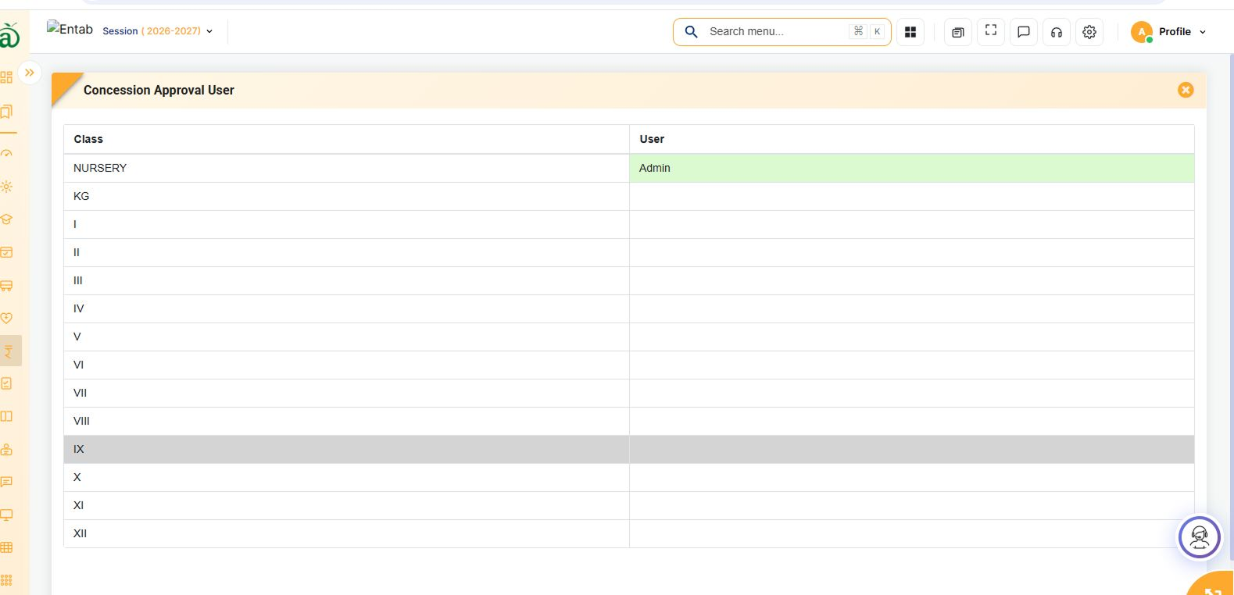Open the bus transport icon in sidebar

[x=7, y=286]
